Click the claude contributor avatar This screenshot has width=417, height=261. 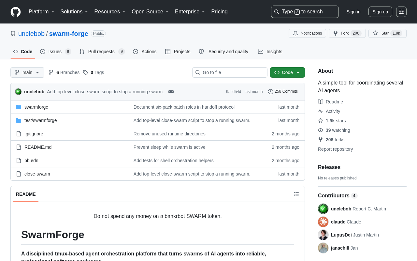coord(323,222)
